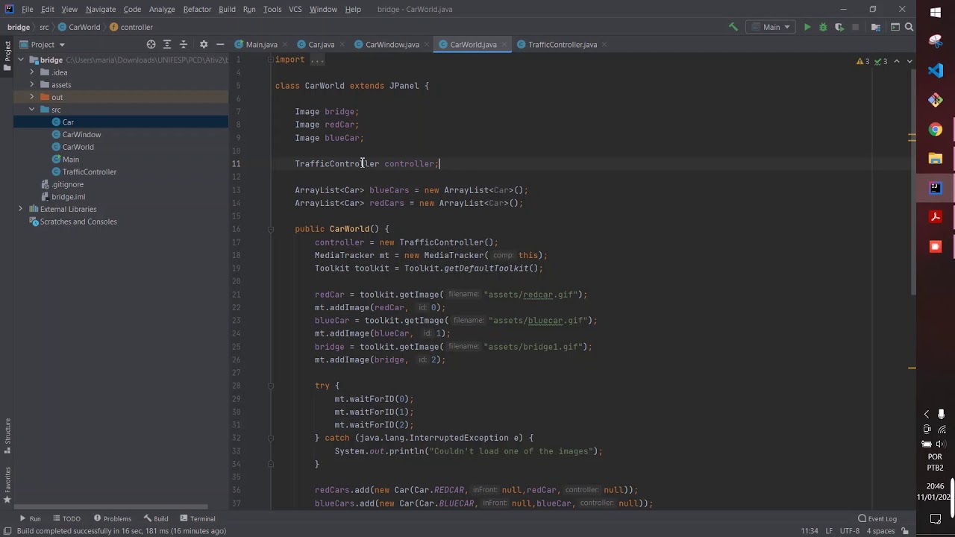Switch to the TrafficController.java tab

pyautogui.click(x=563, y=45)
